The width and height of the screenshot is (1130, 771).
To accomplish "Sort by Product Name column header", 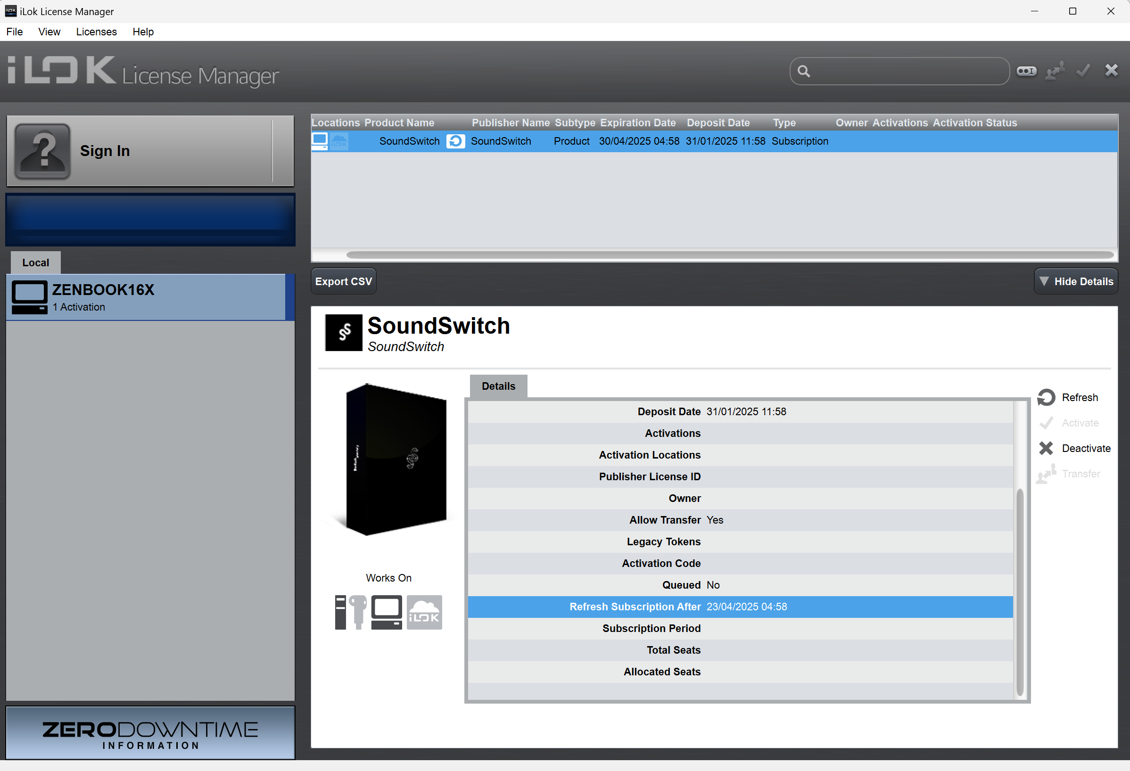I will coord(399,123).
